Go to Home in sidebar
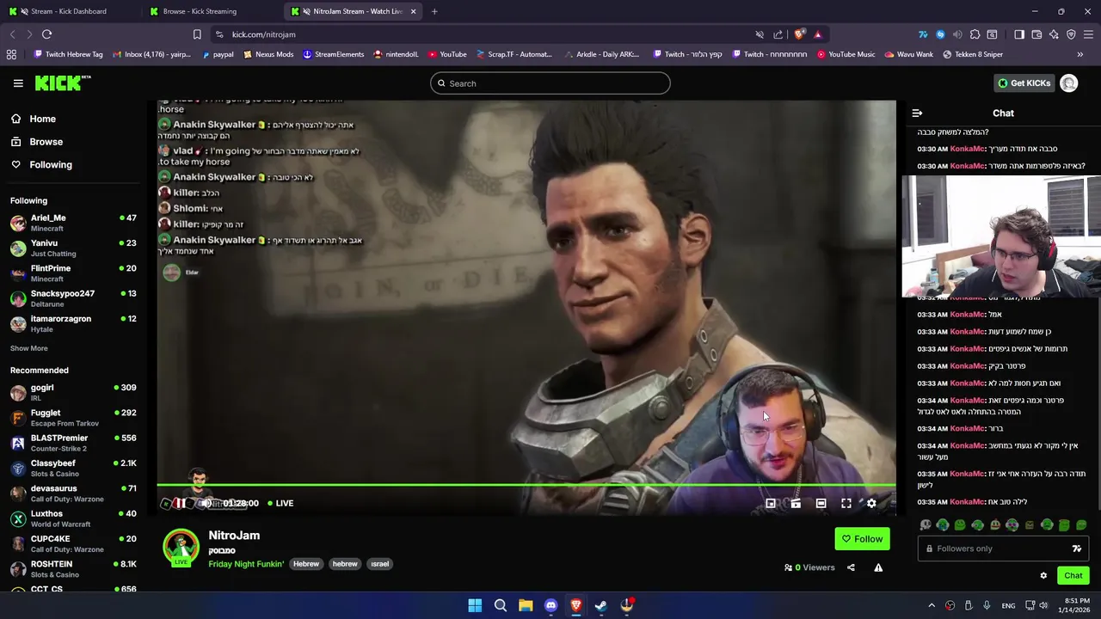The height and width of the screenshot is (619, 1101). 42,119
